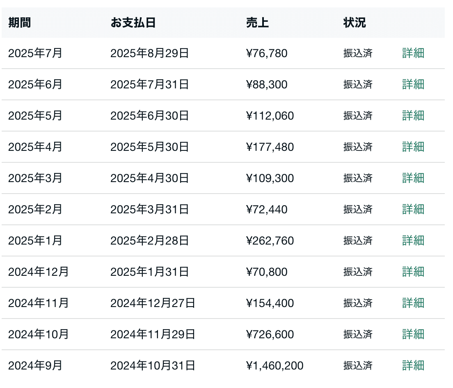The width and height of the screenshot is (453, 388).
Task: Open 詳細 link for 2024年10月 row
Action: tap(413, 335)
